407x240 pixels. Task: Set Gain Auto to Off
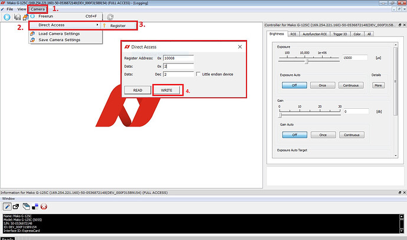(294, 135)
